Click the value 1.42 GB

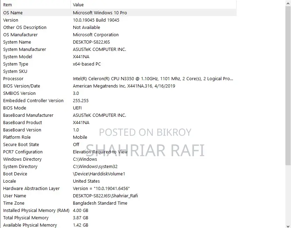pyautogui.click(x=81, y=225)
